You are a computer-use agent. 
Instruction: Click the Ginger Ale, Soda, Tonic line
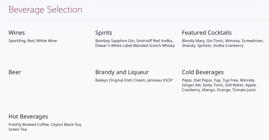[219, 85]
